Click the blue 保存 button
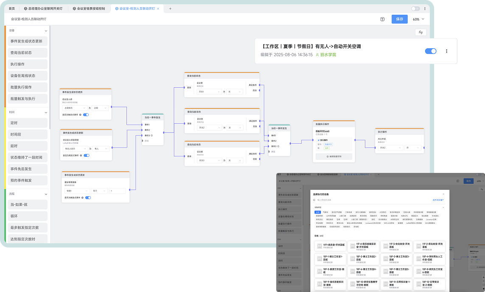The height and width of the screenshot is (292, 485). pyautogui.click(x=399, y=19)
